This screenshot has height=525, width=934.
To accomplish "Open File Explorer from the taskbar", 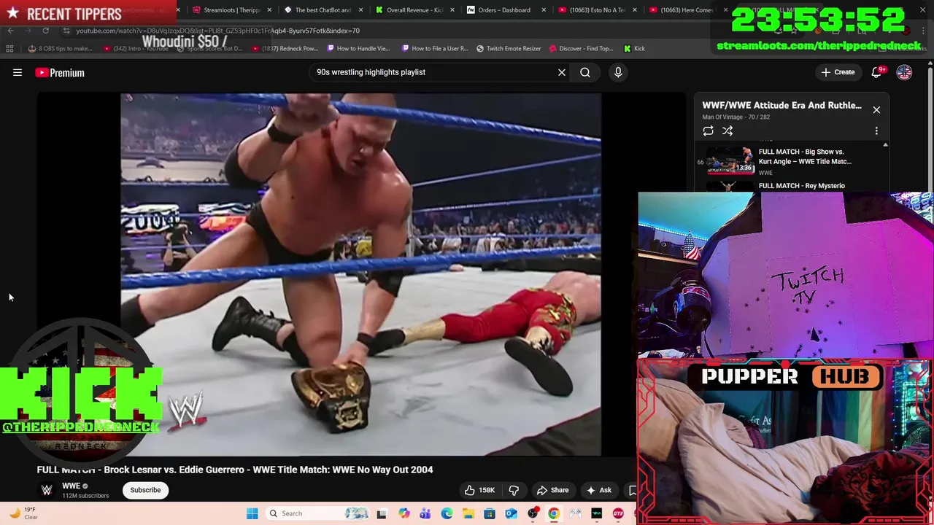I will pos(468,513).
